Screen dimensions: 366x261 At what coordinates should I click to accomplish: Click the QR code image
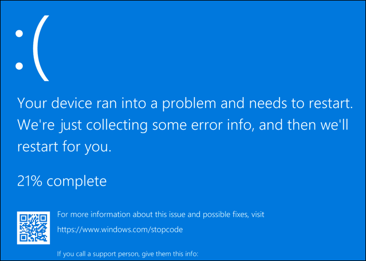click(32, 227)
